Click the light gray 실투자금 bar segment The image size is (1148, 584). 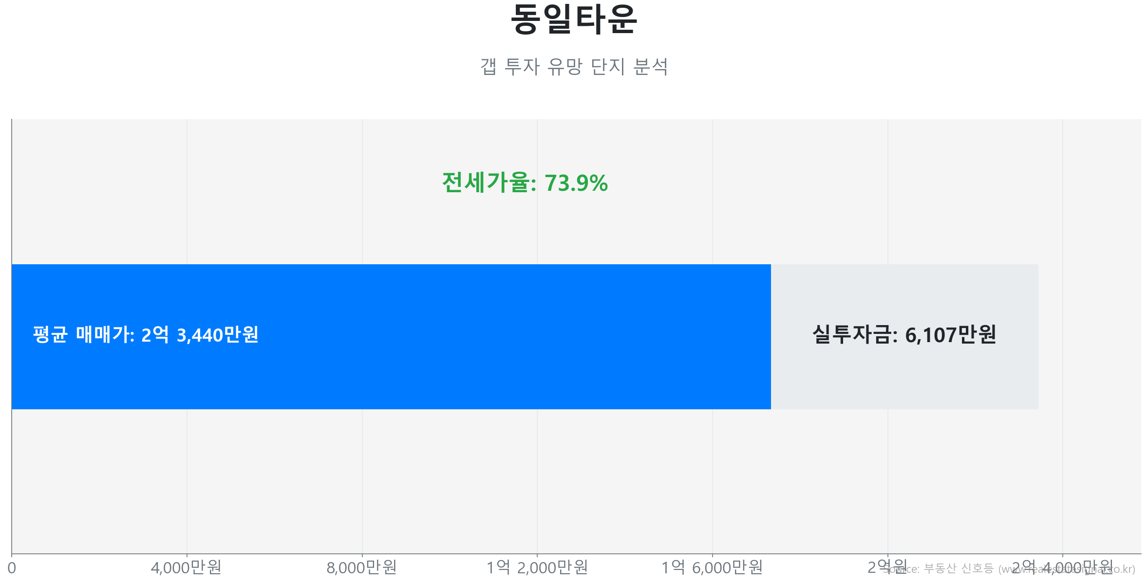tap(904, 380)
